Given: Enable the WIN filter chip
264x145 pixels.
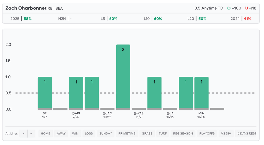Looking at the screenshot, I should coord(75,133).
